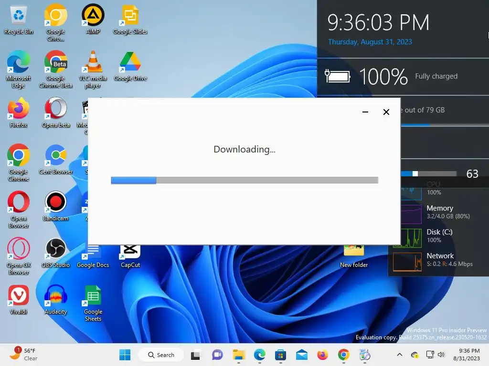Switch to Microsoft Edge on the taskbar

[259, 355]
